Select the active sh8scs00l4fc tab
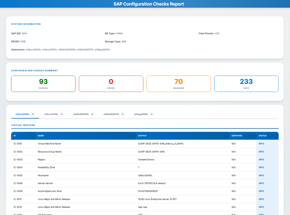290x215 pixels. click(x=23, y=114)
